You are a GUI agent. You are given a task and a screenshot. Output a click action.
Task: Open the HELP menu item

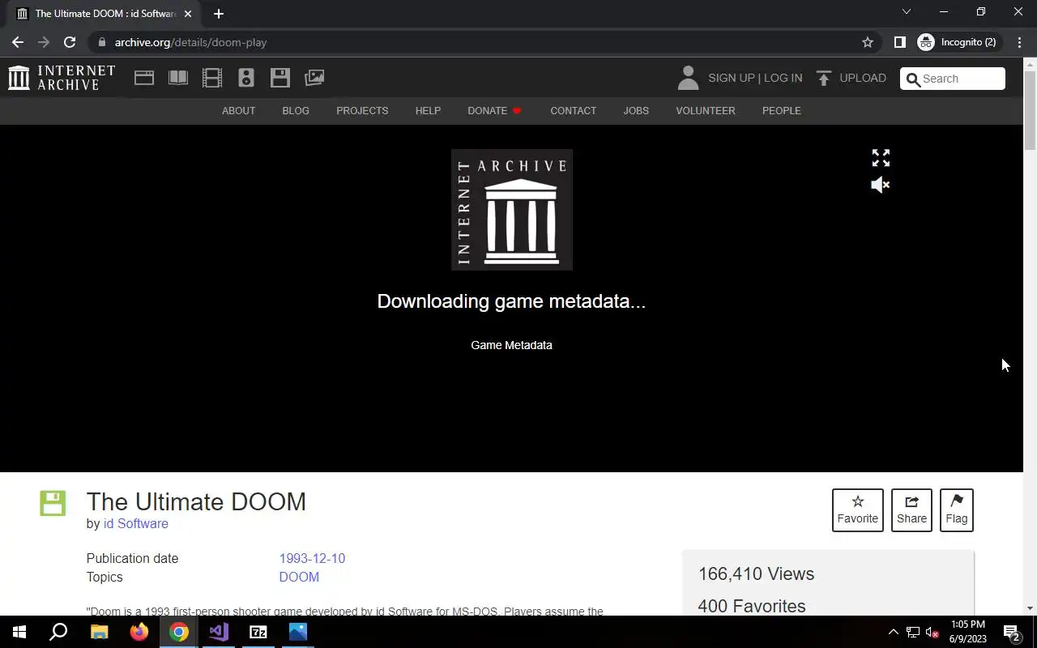[x=428, y=111]
